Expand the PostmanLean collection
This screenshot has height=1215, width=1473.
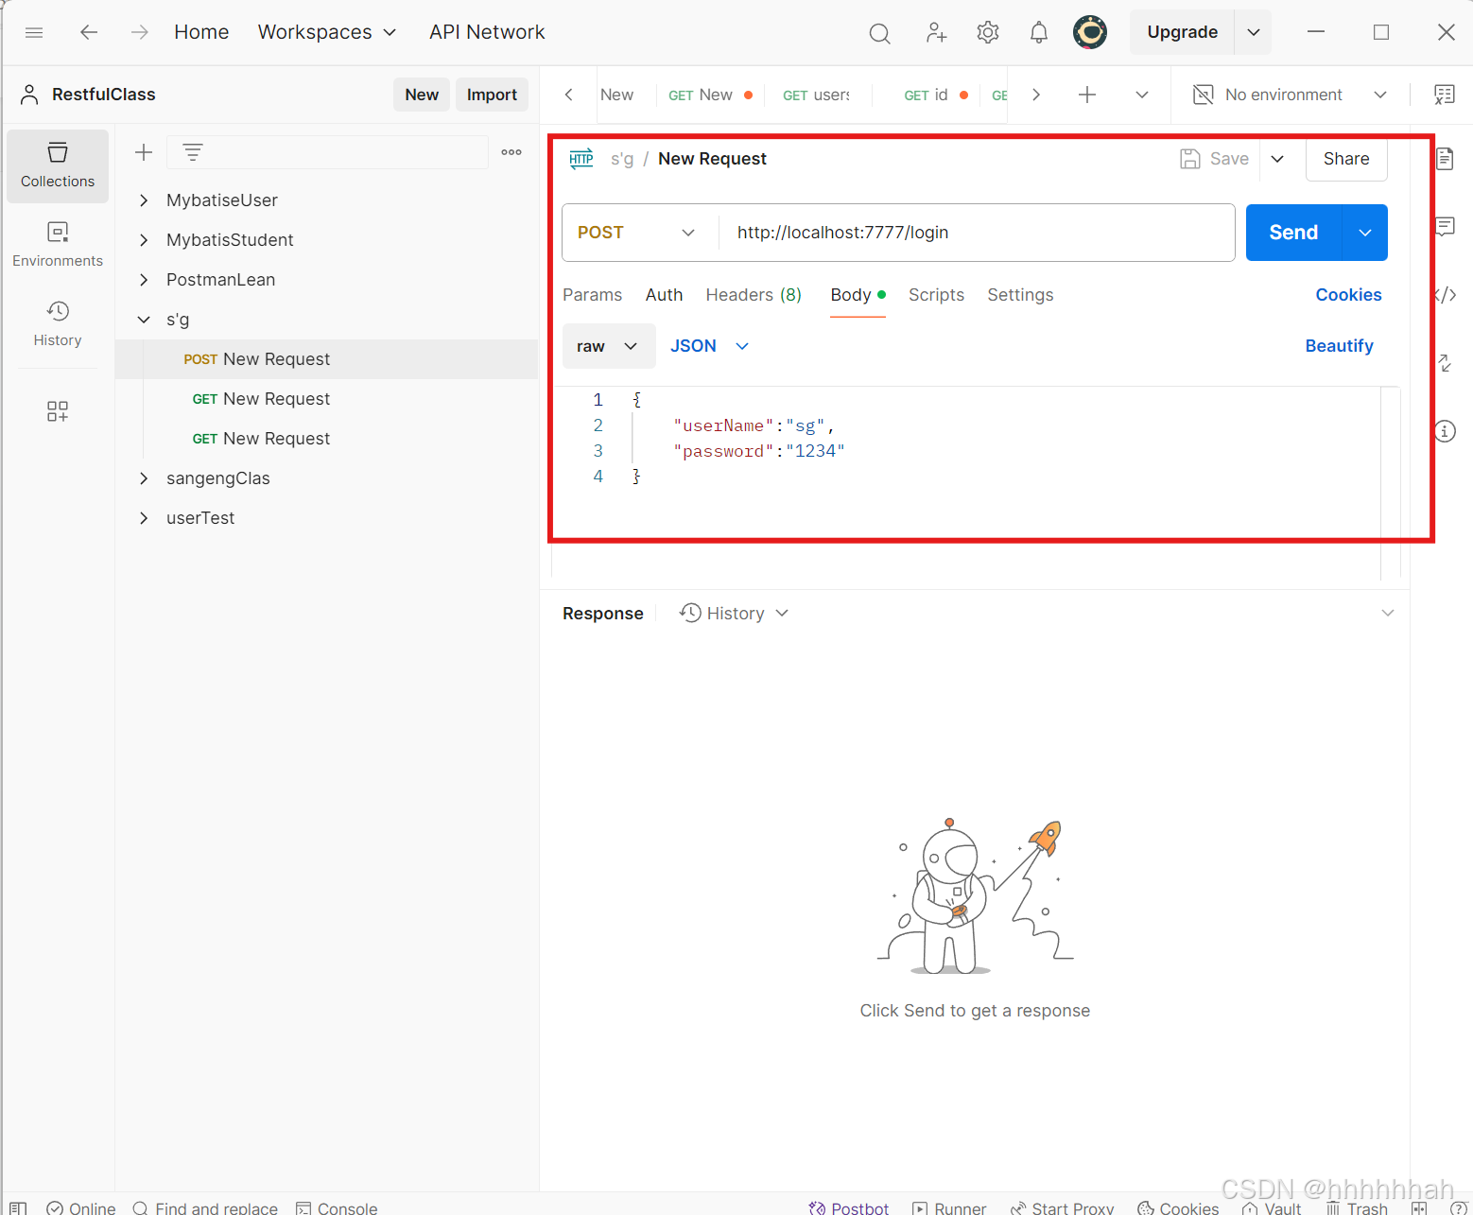pyautogui.click(x=144, y=280)
